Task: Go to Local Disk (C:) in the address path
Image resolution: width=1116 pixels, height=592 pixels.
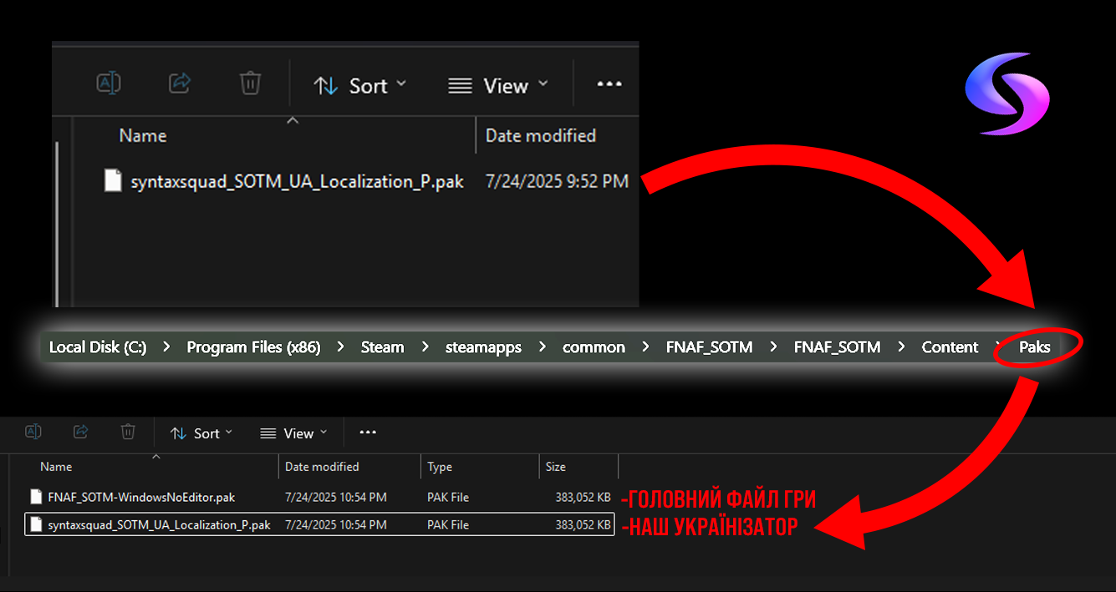Action: point(98,347)
